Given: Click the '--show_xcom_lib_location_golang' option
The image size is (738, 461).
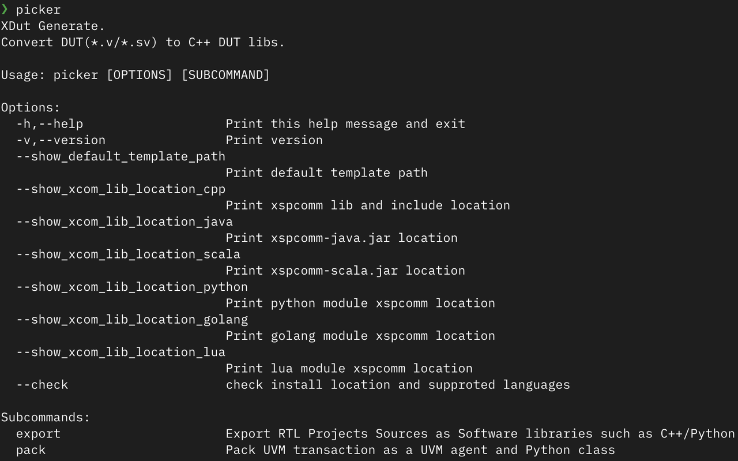Looking at the screenshot, I should click(131, 320).
